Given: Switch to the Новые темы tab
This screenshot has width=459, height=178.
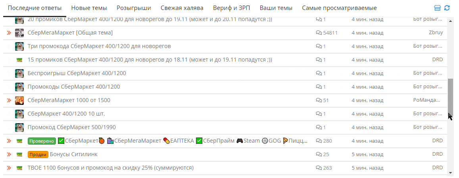Looking at the screenshot, I should 89,8.
